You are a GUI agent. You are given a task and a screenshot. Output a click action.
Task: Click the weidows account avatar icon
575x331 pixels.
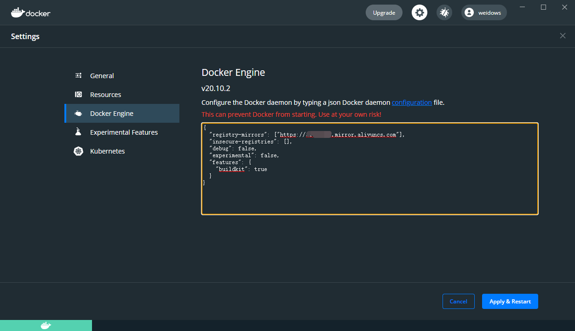pyautogui.click(x=469, y=13)
